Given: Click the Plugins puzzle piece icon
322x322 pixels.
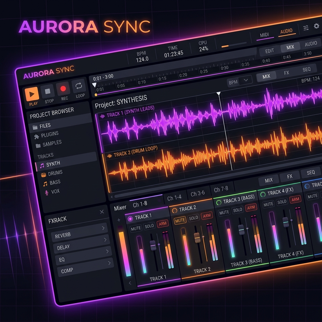Looking at the screenshot, I should [x=36, y=136].
